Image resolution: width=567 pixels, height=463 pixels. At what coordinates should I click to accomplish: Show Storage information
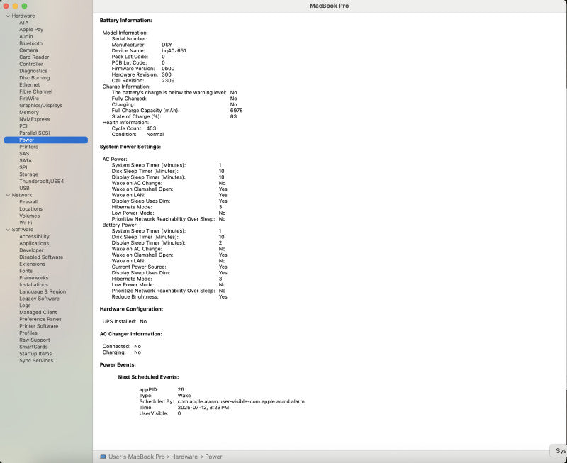click(x=28, y=174)
